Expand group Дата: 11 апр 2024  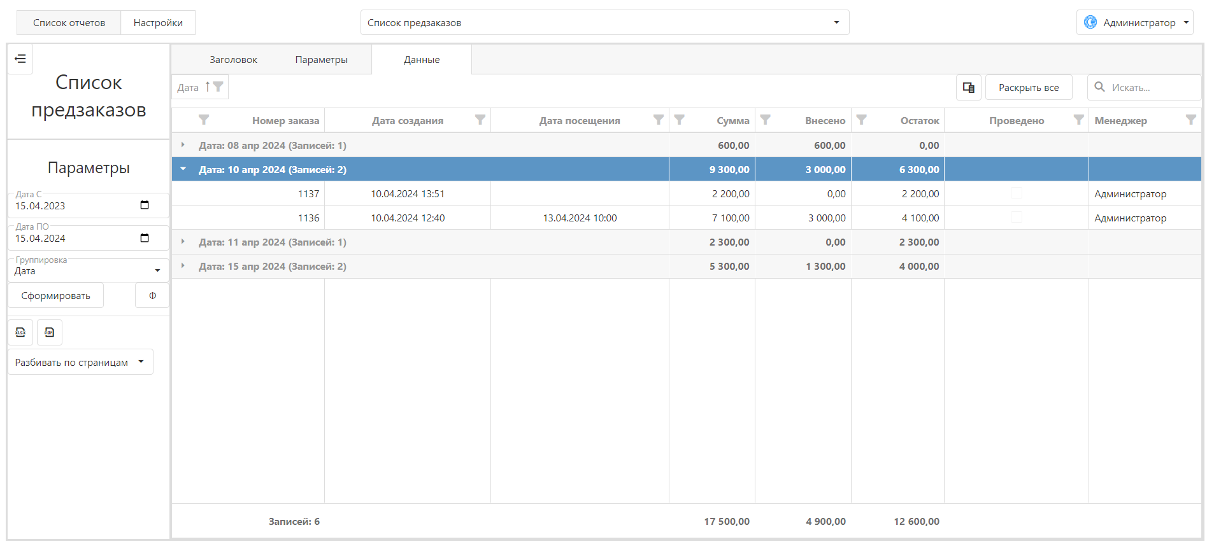point(183,242)
